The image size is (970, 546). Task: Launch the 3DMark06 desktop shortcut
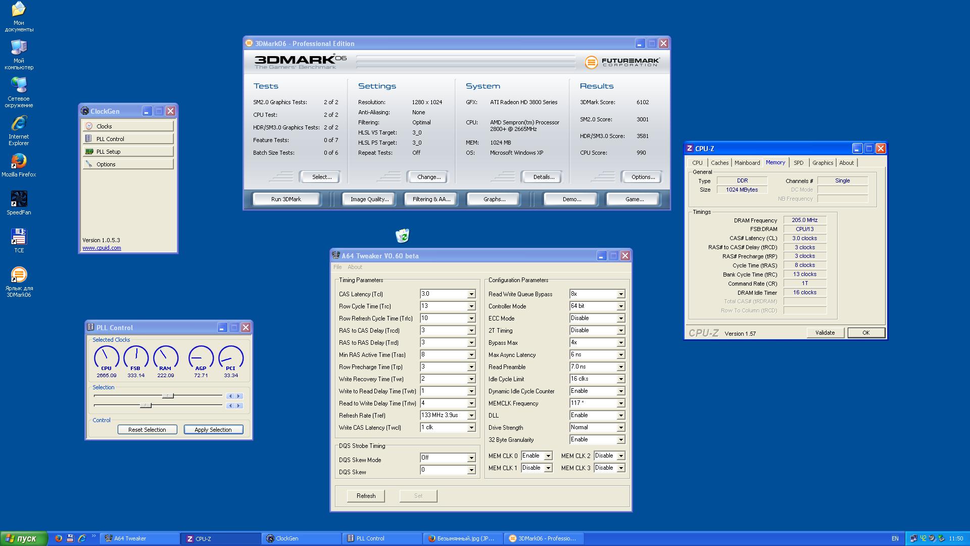19,275
